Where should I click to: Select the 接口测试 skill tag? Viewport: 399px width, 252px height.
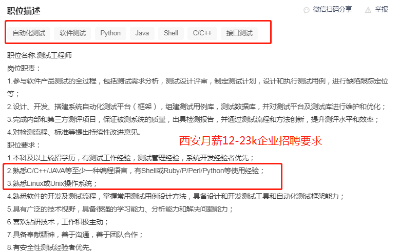[x=239, y=33]
